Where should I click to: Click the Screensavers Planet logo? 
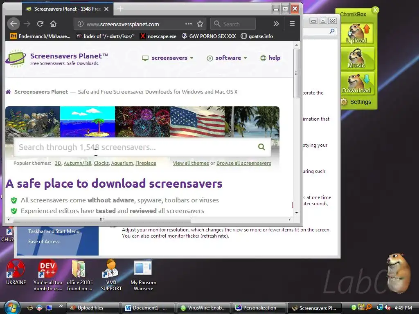click(57, 58)
